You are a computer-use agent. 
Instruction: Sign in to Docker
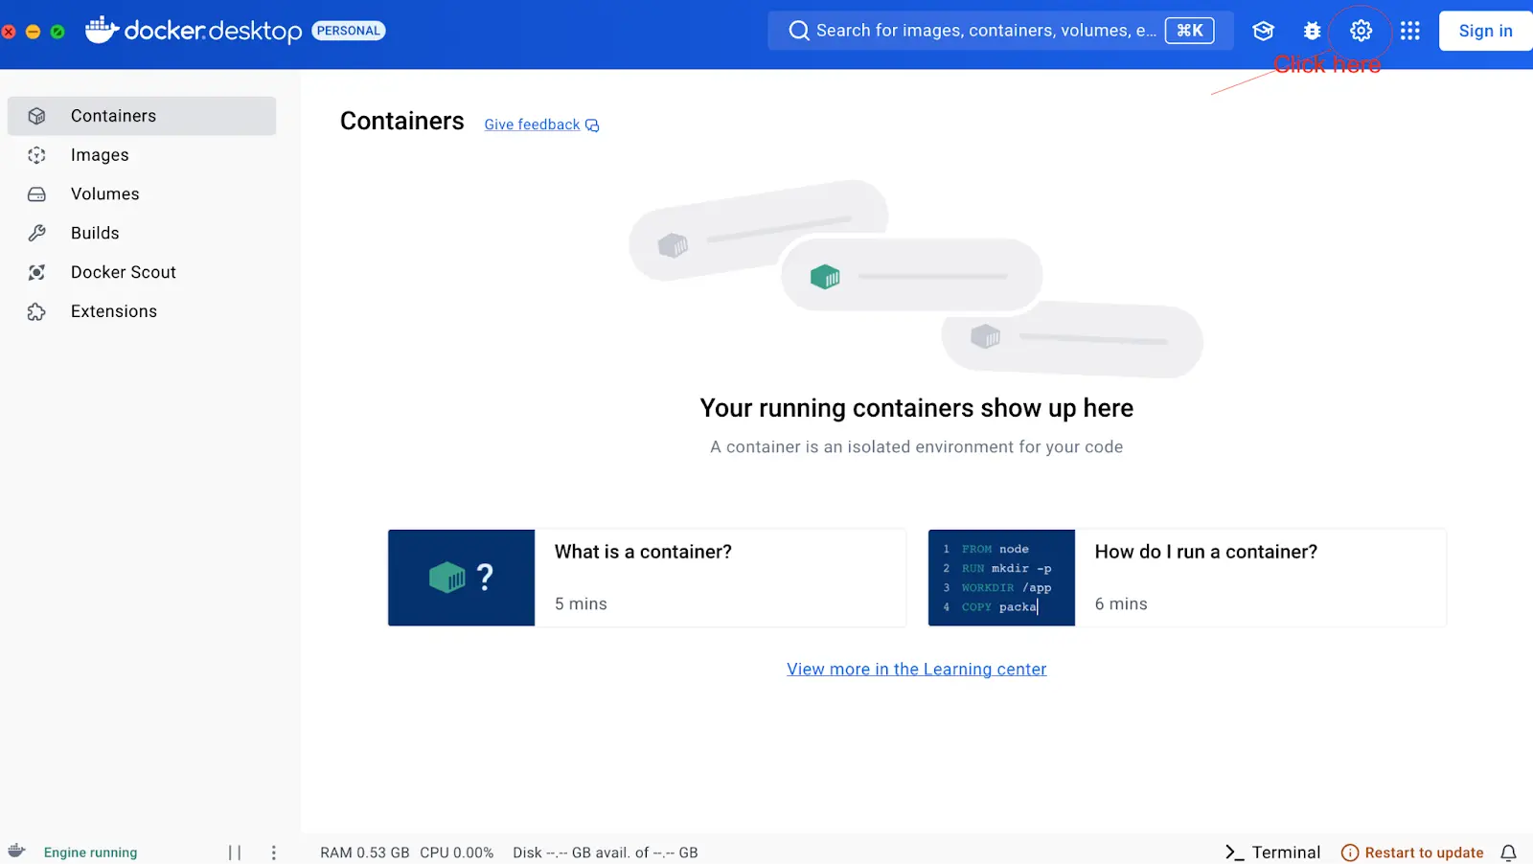pyautogui.click(x=1484, y=30)
